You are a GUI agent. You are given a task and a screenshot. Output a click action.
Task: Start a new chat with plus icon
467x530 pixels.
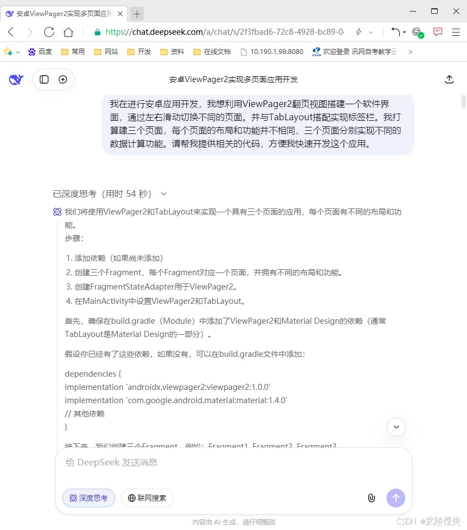pos(63,79)
